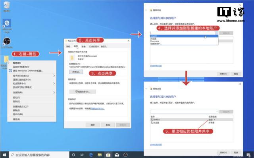The height and width of the screenshot is (158, 254).
Task: Switch to the 自定义 tab in properties
Action: click(104, 46)
